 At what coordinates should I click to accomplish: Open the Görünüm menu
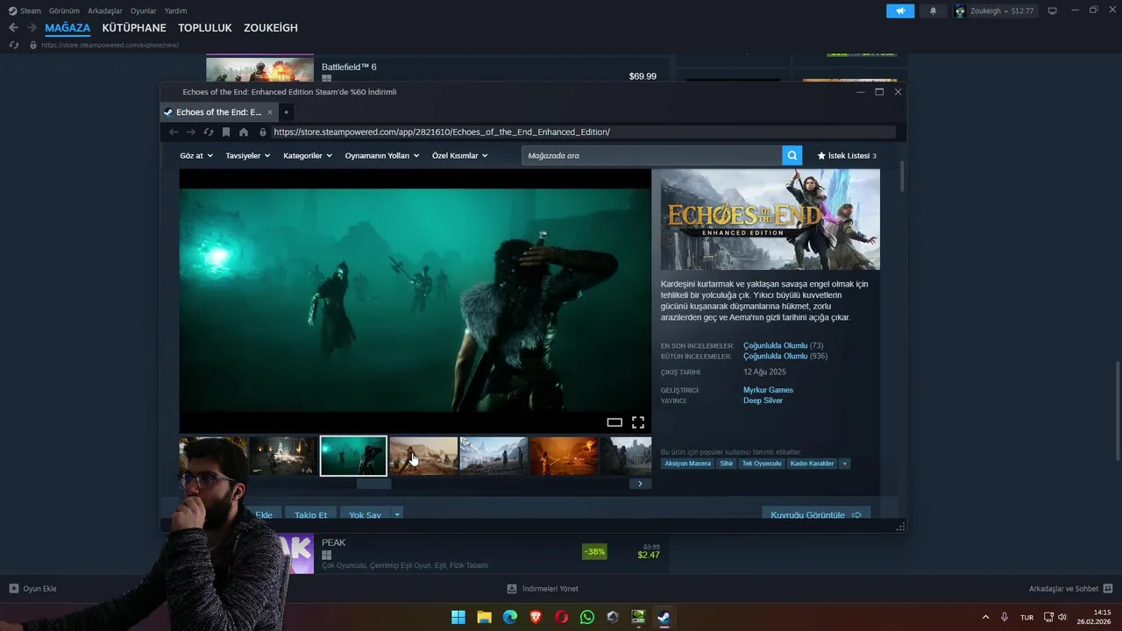coord(64,11)
